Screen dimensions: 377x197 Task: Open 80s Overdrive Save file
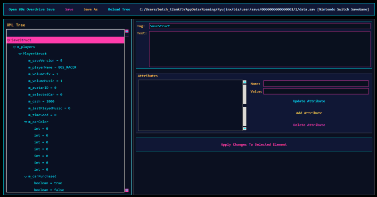pyautogui.click(x=32, y=9)
